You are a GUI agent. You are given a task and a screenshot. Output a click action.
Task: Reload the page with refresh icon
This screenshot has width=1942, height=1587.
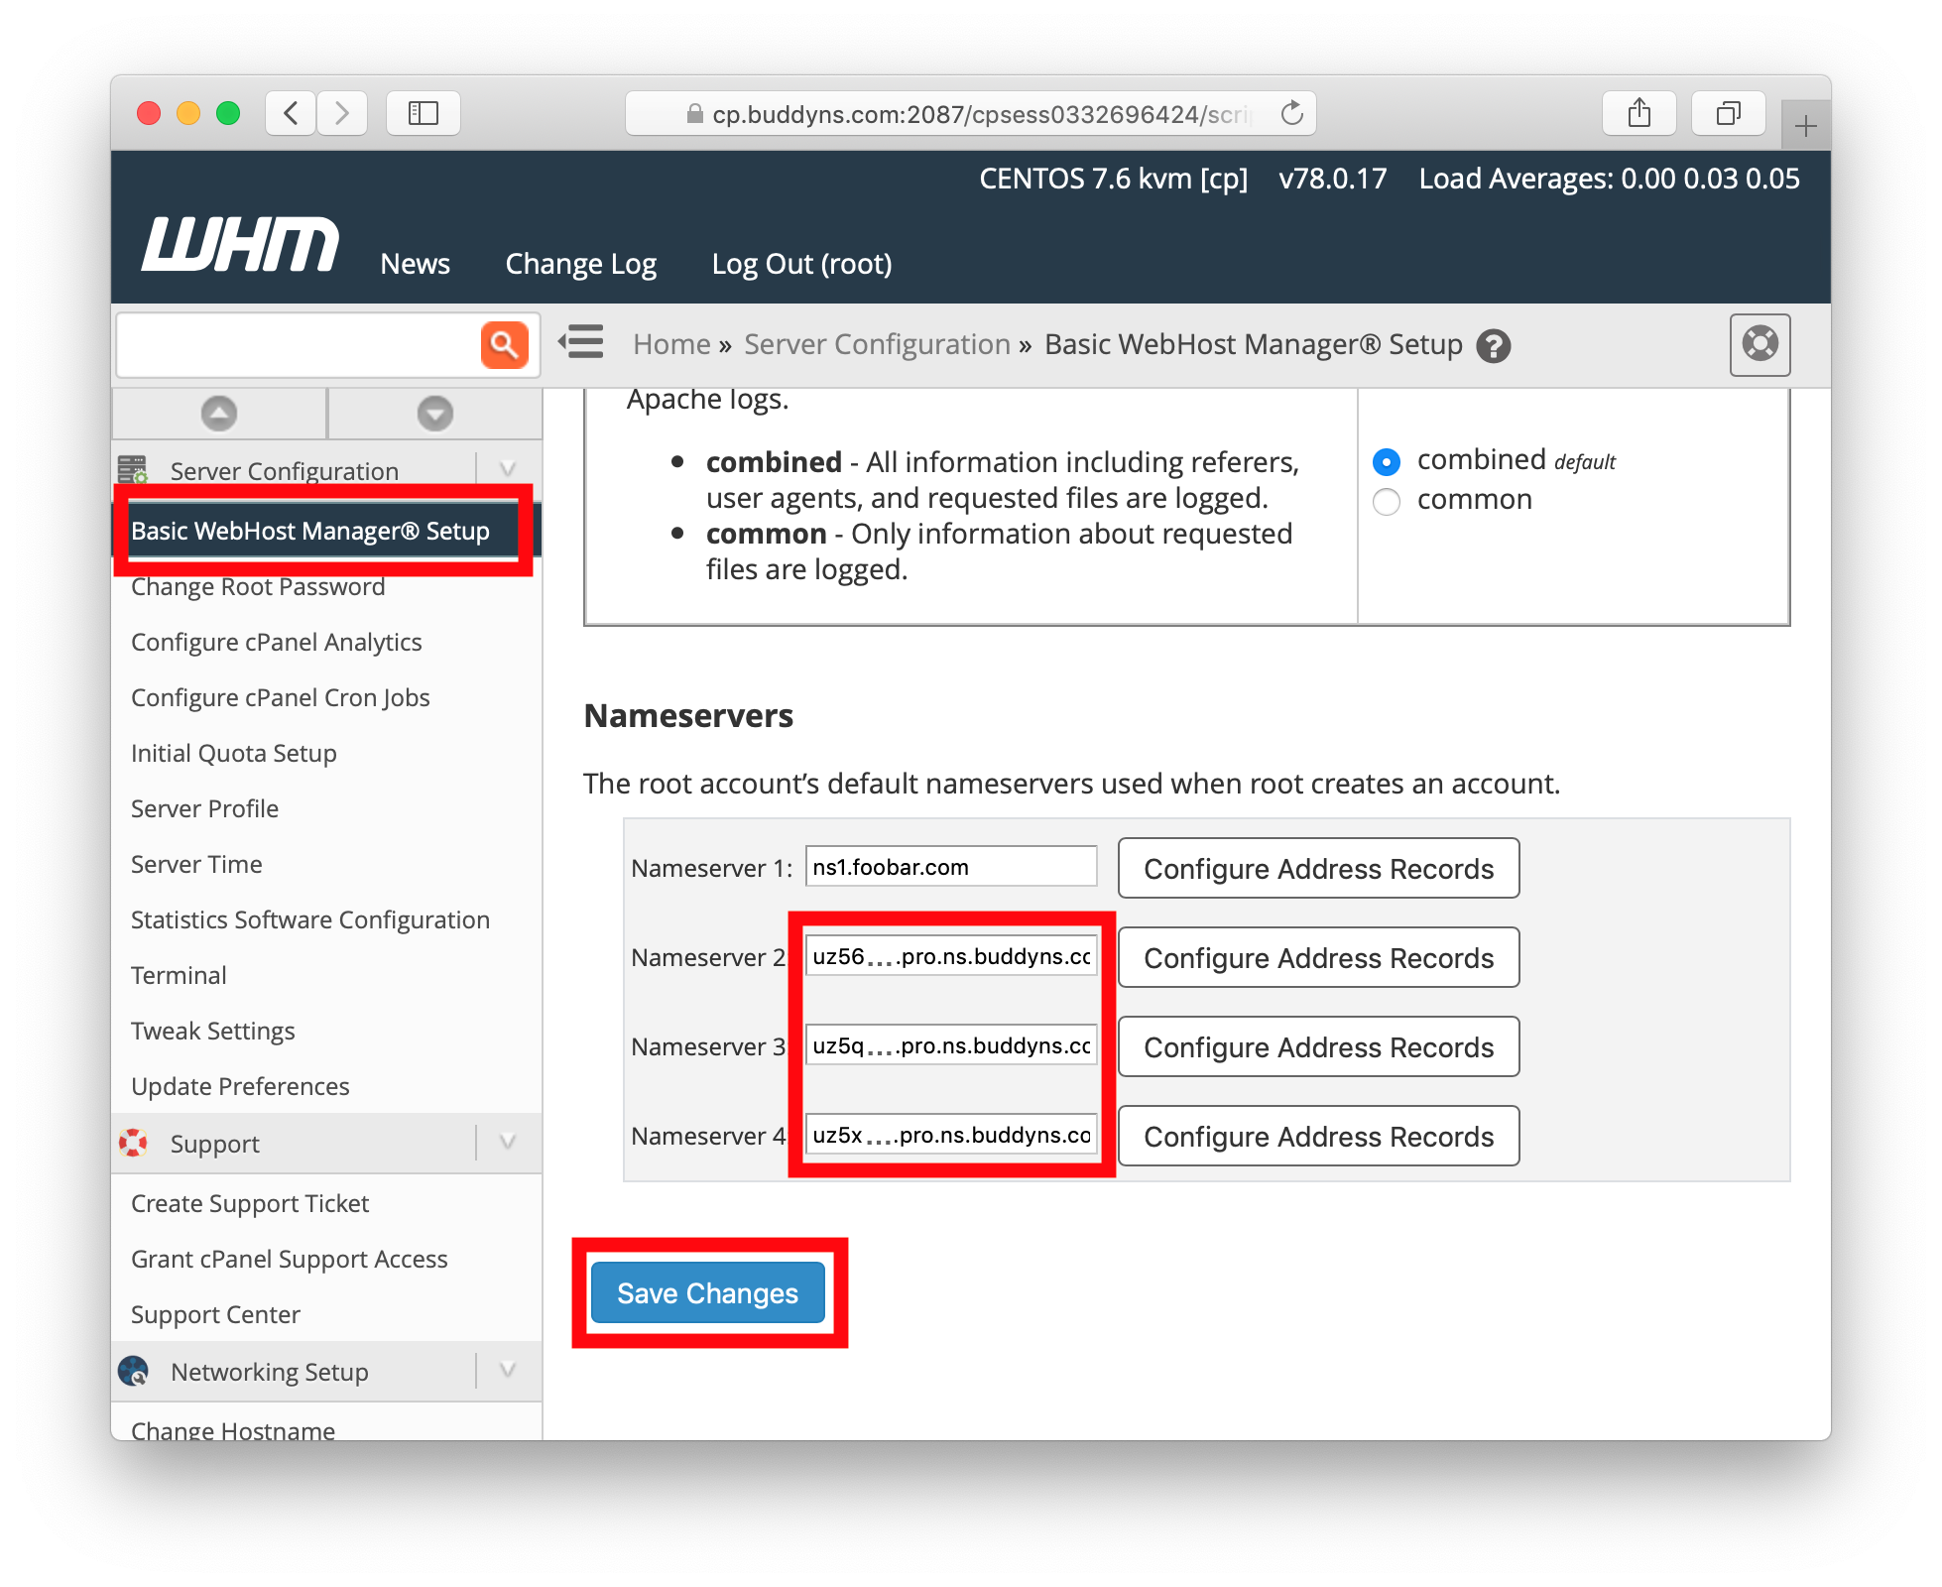coord(1291,113)
